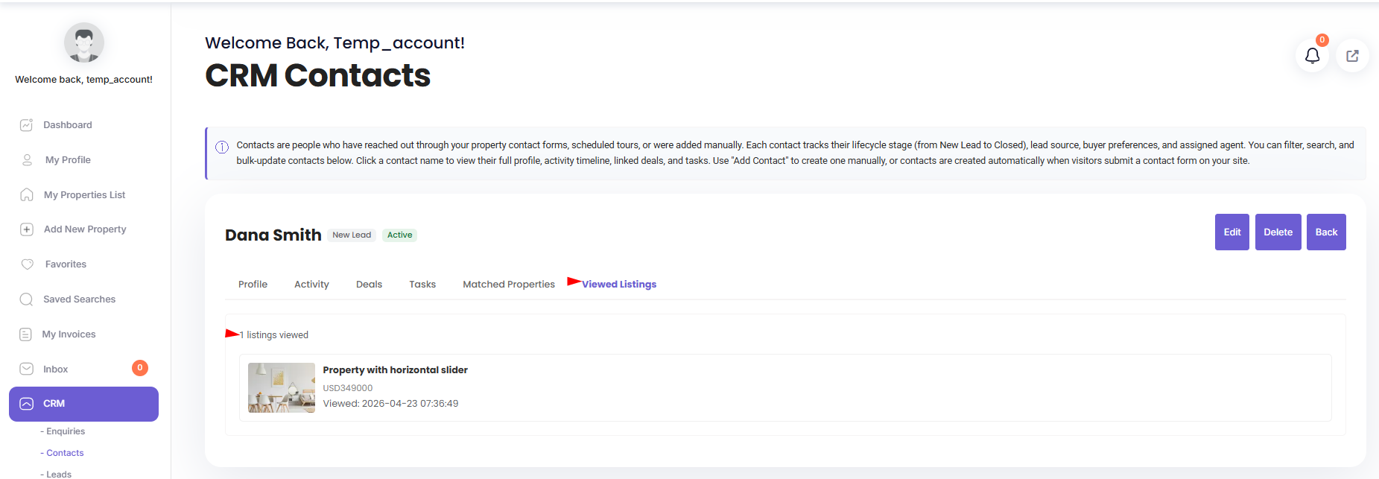Viewport: 1379px width, 479px height.
Task: Click the viewed property thumbnail image
Action: click(281, 387)
